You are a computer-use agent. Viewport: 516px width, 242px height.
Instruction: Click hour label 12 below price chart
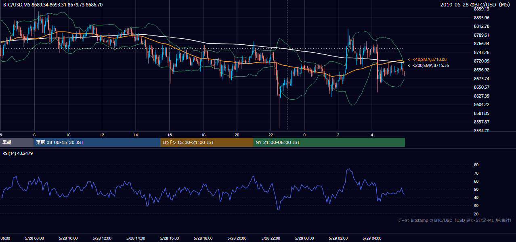[102, 135]
